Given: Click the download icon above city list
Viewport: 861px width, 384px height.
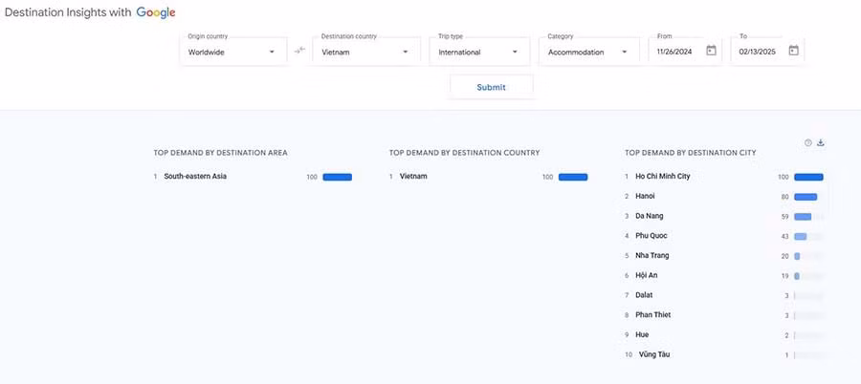Looking at the screenshot, I should pos(820,143).
